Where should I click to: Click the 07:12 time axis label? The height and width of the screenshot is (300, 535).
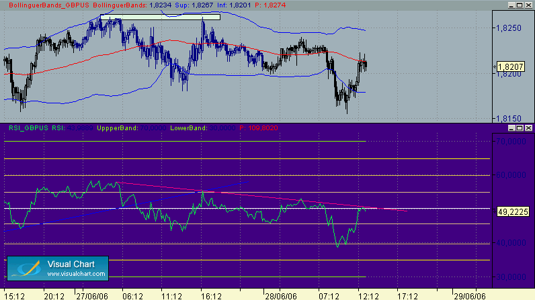(x=329, y=296)
